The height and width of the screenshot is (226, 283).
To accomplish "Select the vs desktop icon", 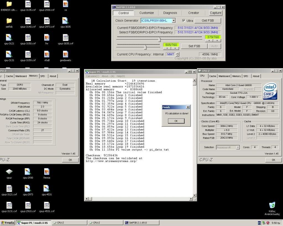I will coord(65,4).
